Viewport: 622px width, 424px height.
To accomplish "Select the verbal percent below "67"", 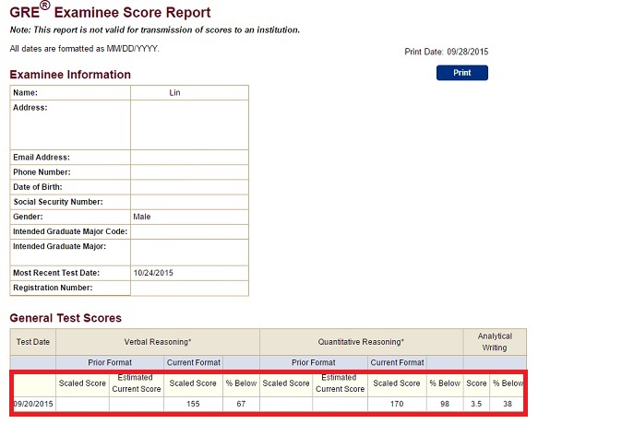I will [x=241, y=405].
